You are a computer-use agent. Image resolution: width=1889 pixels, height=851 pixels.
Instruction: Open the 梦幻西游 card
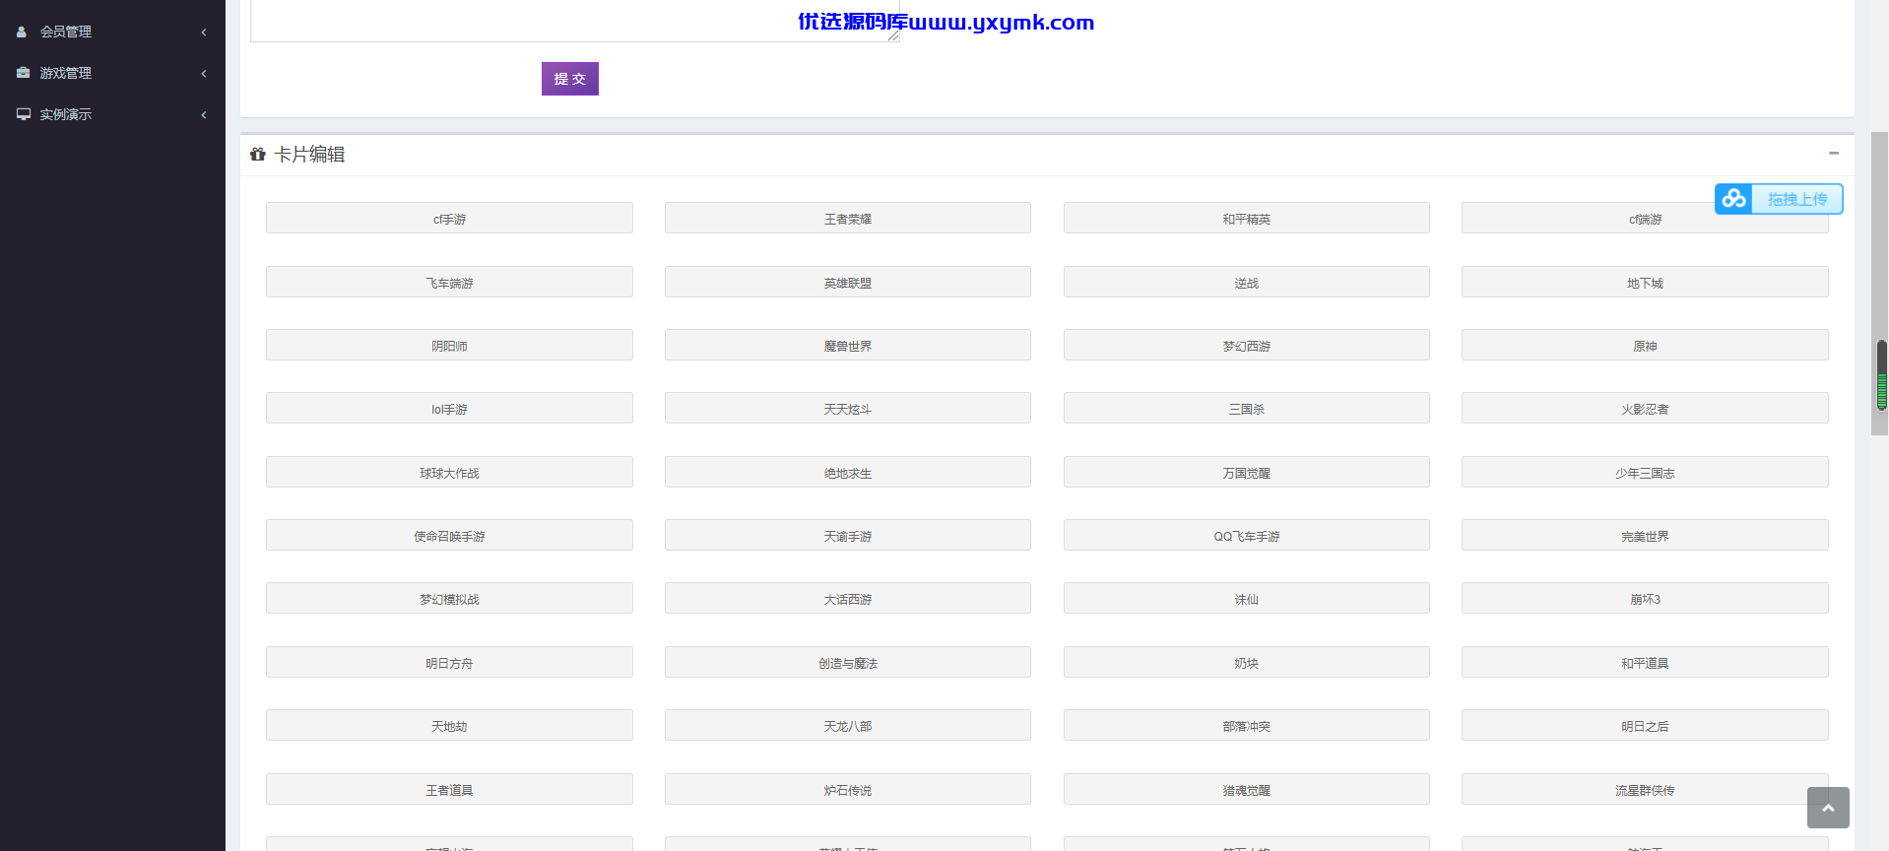[1247, 346]
